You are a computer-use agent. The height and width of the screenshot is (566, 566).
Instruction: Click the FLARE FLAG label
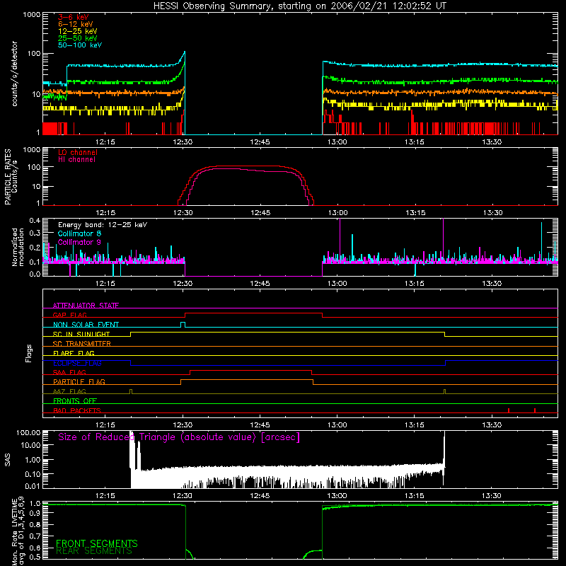tap(74, 353)
